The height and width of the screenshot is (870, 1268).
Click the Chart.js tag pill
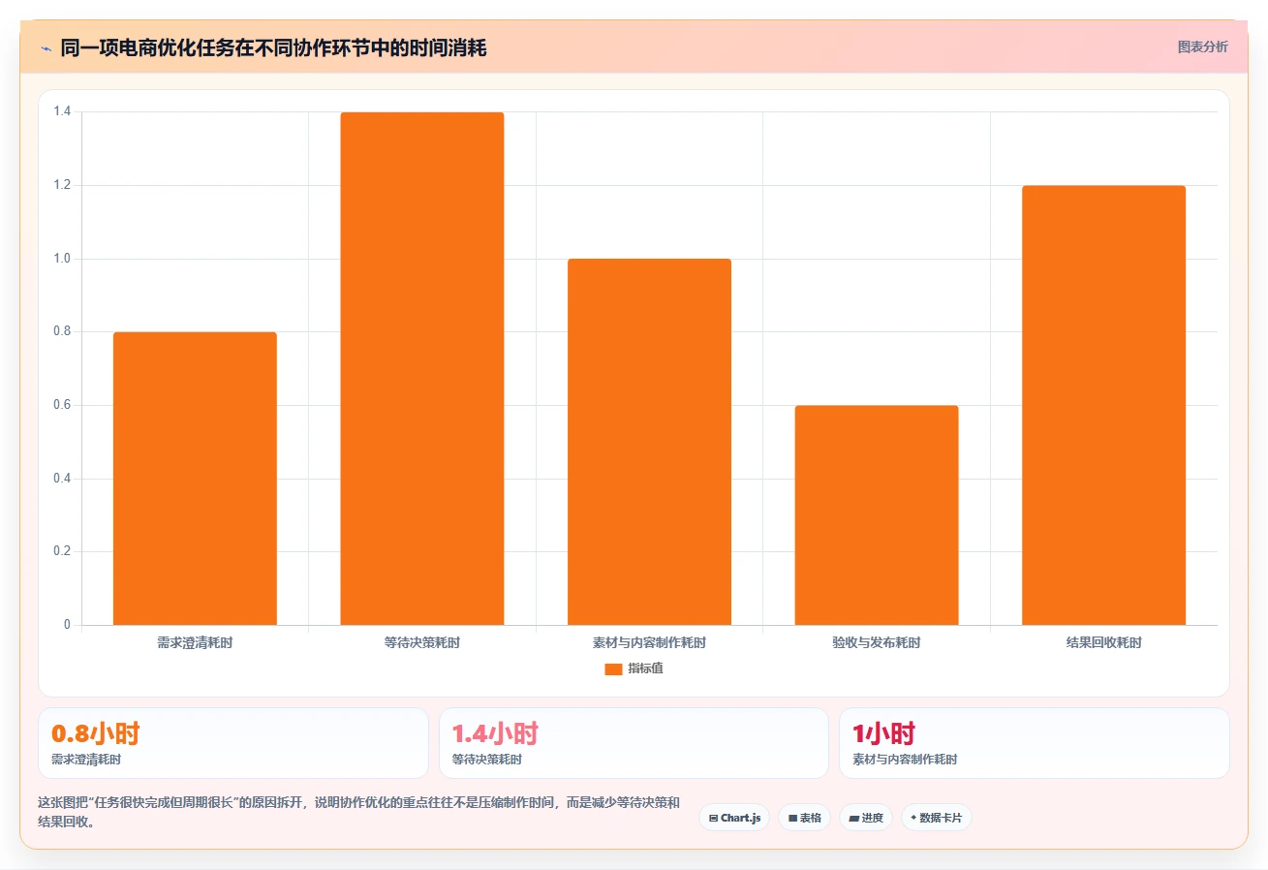coord(734,818)
